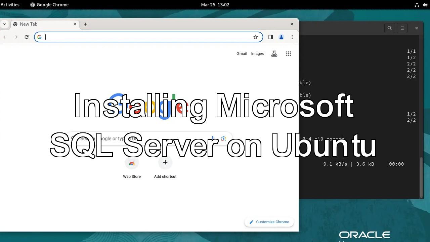Image resolution: width=430 pixels, height=242 pixels.
Task: Open the terminal hamburger menu
Action: coord(402,28)
